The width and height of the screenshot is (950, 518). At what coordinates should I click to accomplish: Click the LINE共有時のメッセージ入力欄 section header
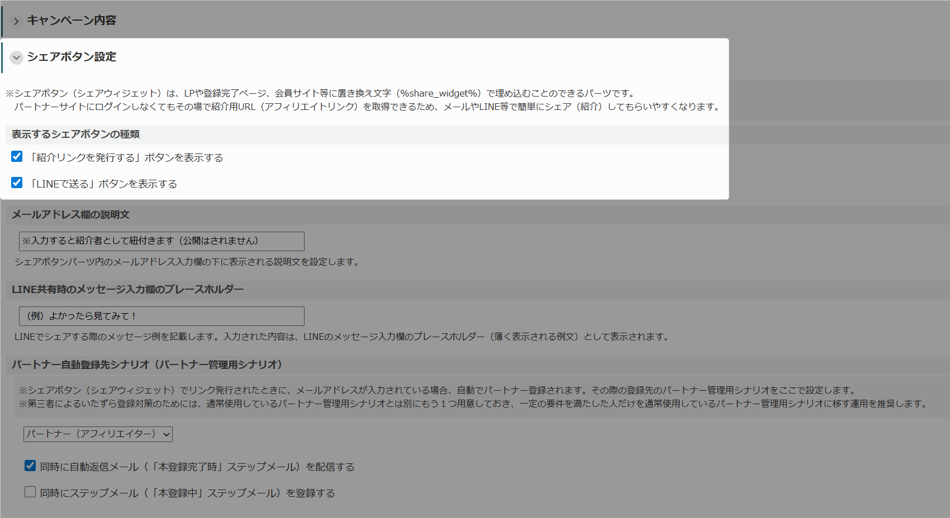(127, 290)
